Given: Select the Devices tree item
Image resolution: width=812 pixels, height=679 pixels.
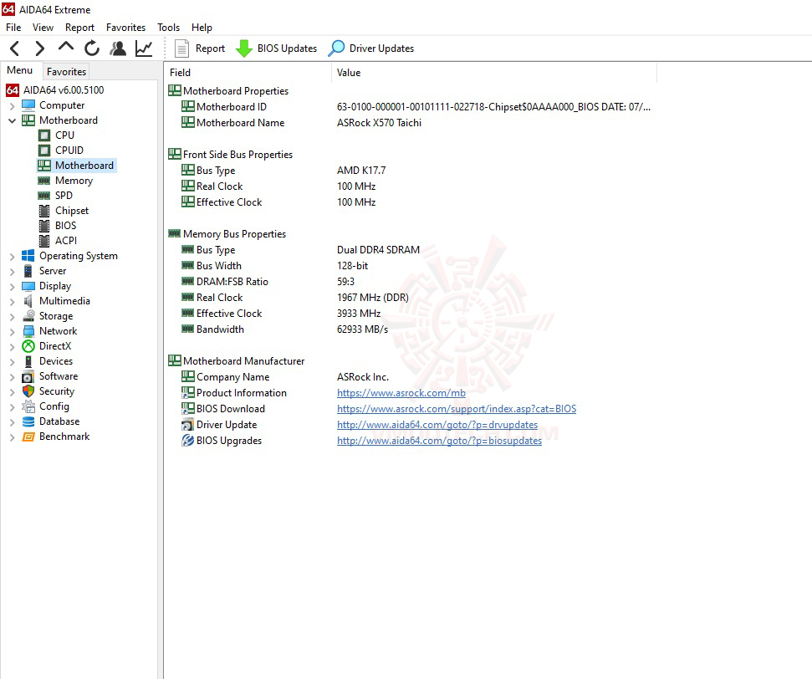Looking at the screenshot, I should (x=56, y=361).
